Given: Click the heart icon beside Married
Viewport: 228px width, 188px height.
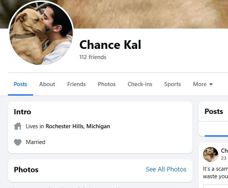Looking at the screenshot, I should [x=18, y=142].
